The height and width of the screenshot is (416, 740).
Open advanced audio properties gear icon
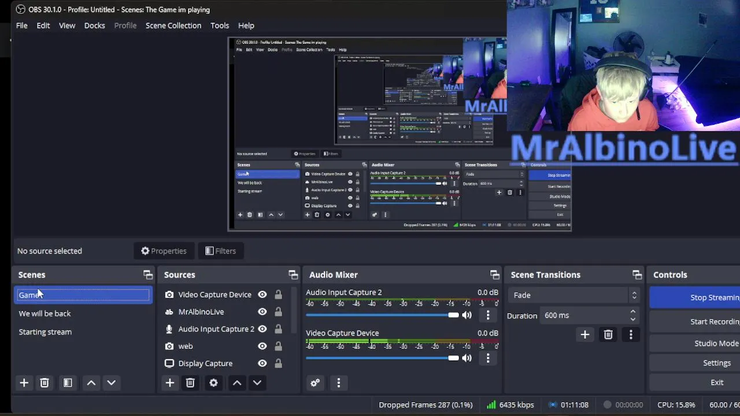point(315,382)
